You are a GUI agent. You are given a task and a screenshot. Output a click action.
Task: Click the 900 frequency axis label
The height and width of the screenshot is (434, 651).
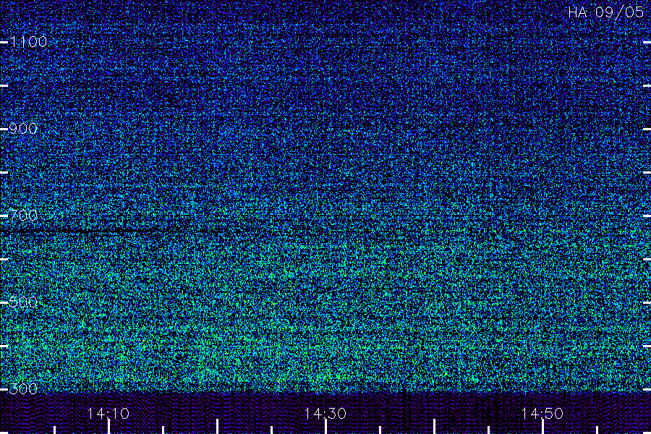[x=23, y=129]
